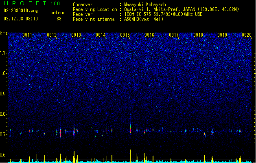This screenshot has height=163, width=256.
Task: Click the Receiving Location label
Action: click(95, 9)
